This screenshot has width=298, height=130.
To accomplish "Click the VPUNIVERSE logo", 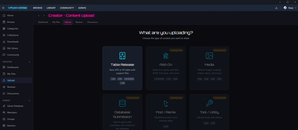I will (18, 8).
